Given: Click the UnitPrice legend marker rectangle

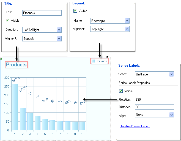Looking at the screenshot, I should [x=93, y=61].
